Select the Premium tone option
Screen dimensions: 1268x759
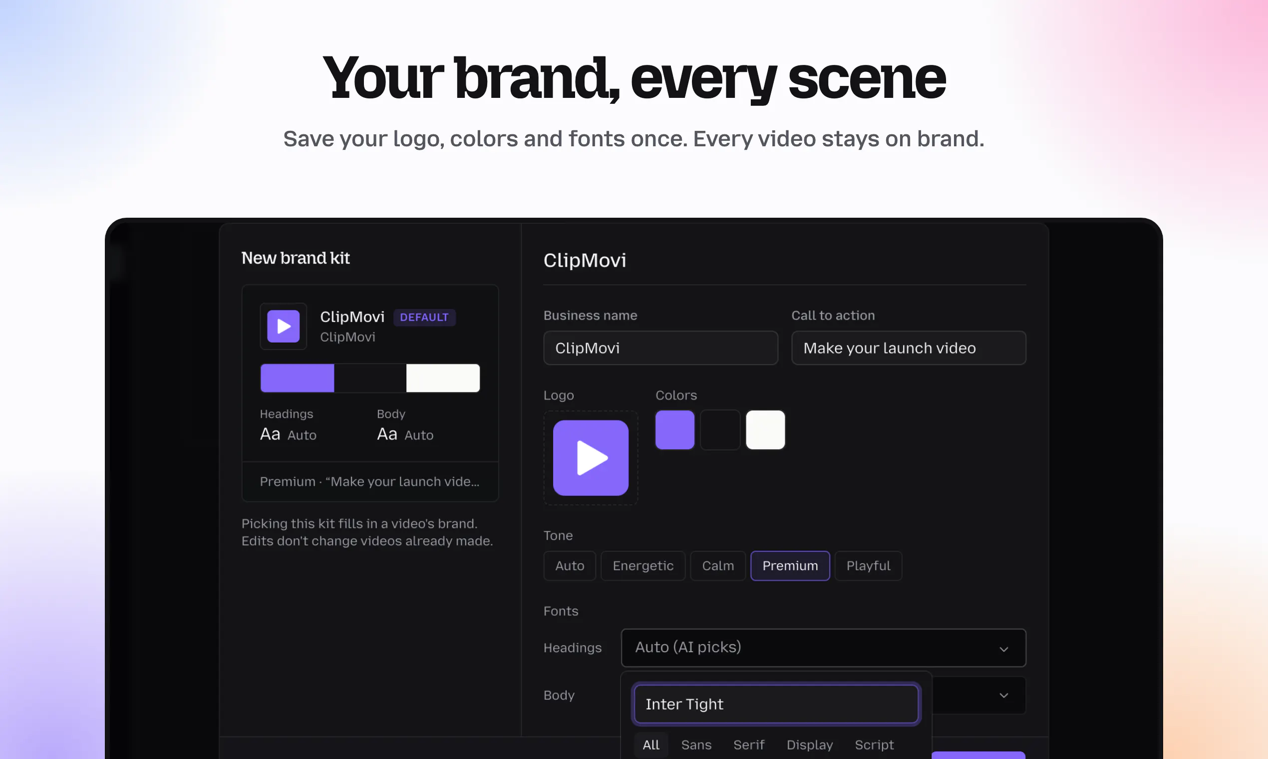(790, 566)
